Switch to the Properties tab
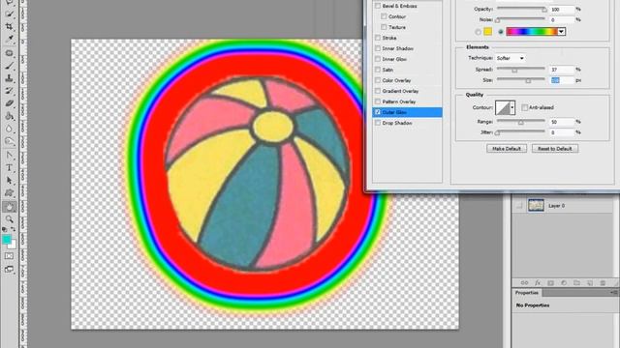 click(527, 293)
